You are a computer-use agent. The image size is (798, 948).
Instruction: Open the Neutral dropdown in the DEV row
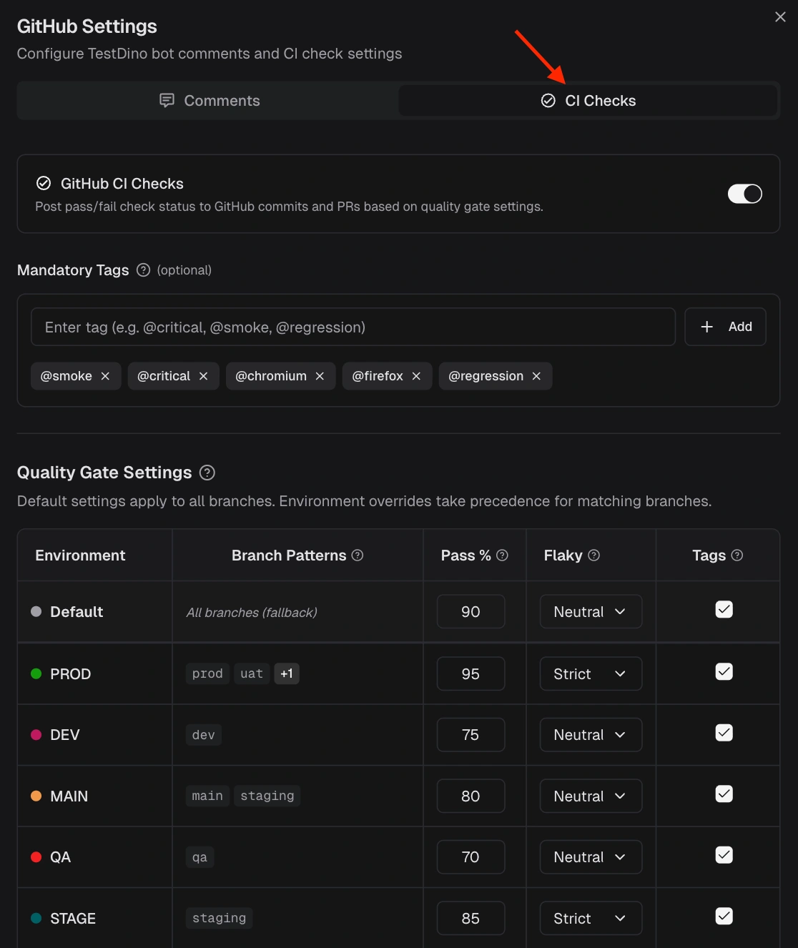pos(591,734)
